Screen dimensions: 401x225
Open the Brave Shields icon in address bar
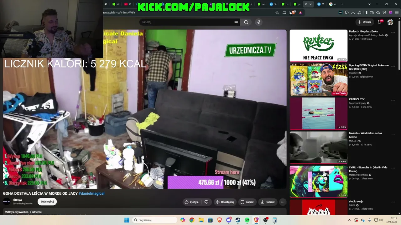point(293,12)
